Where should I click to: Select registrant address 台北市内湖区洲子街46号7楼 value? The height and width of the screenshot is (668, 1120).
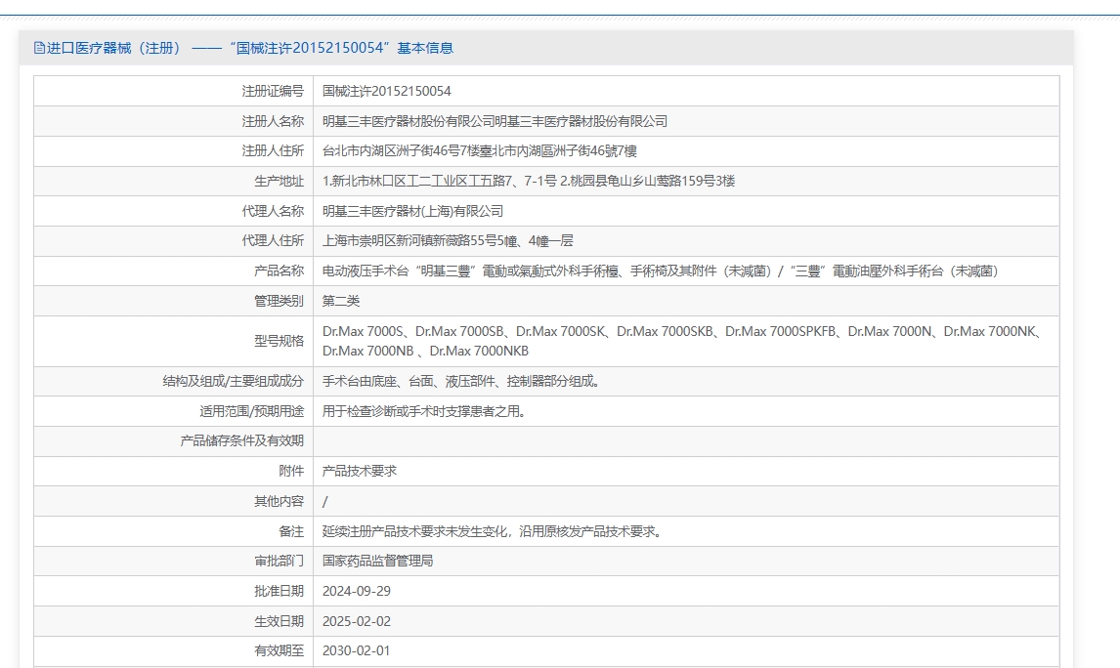point(479,151)
